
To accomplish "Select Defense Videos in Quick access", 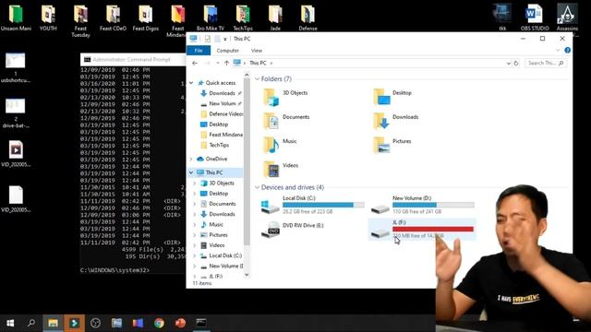I will [x=222, y=114].
